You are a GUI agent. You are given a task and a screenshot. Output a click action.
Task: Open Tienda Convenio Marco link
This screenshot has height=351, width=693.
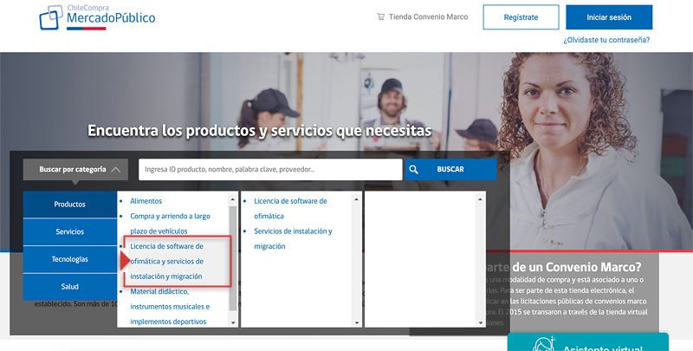[428, 16]
